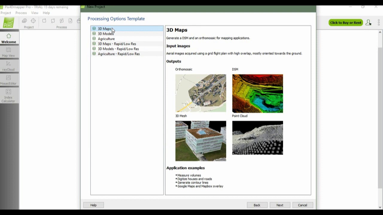Switch to rayCloud view in sidebar
Image resolution: width=383 pixels, height=215 pixels.
point(8,66)
